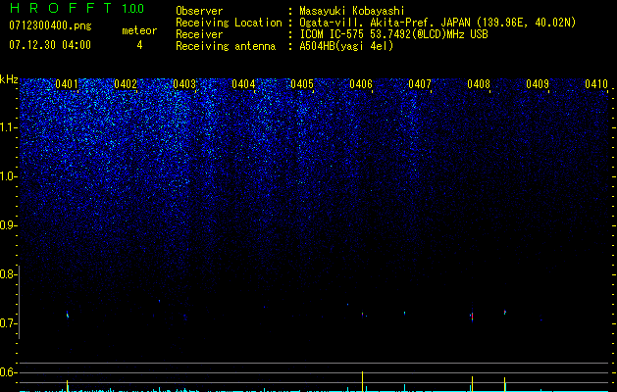
Task: Click the 0406 time marker
Action: point(361,84)
